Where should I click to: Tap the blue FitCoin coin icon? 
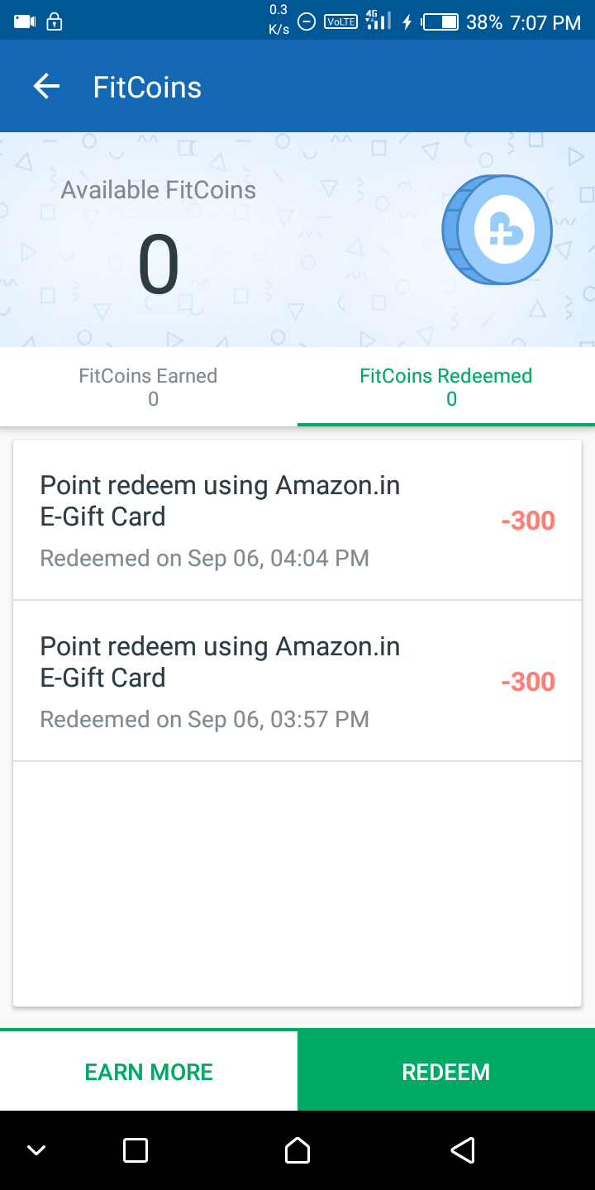[497, 230]
